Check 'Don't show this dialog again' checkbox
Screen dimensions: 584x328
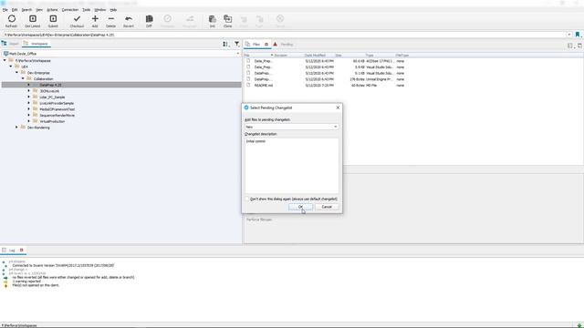click(247, 199)
